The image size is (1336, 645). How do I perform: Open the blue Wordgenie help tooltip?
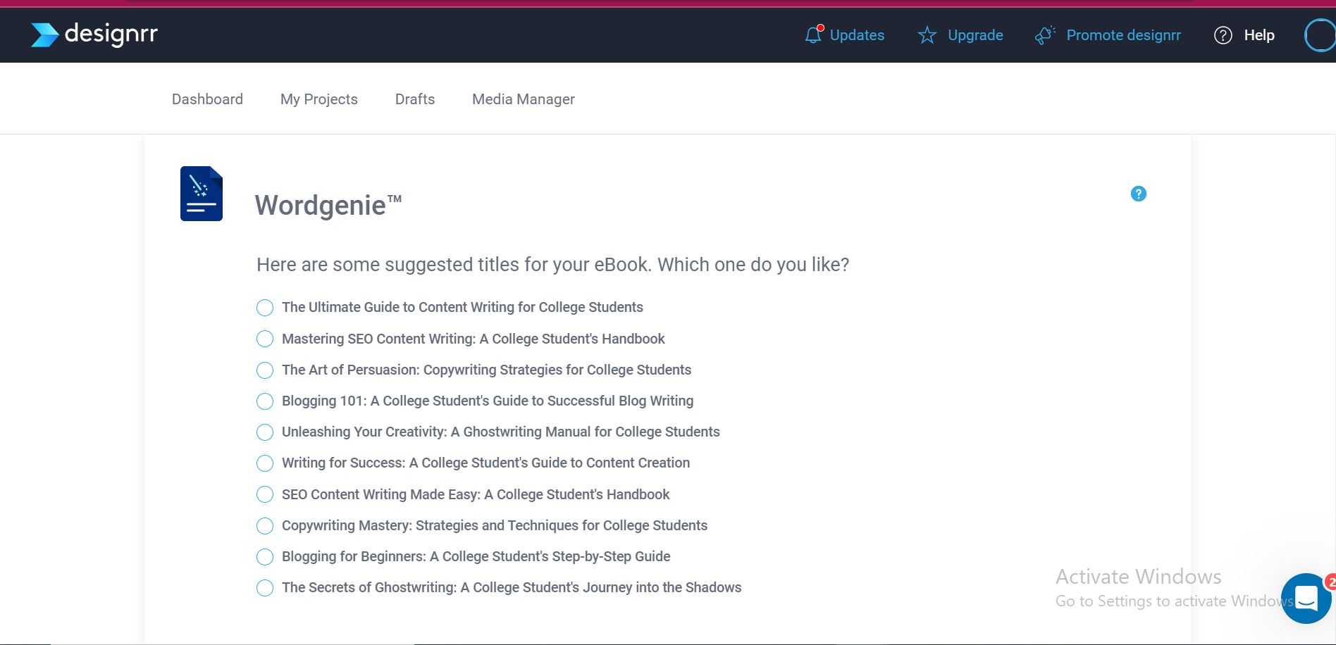(1139, 194)
